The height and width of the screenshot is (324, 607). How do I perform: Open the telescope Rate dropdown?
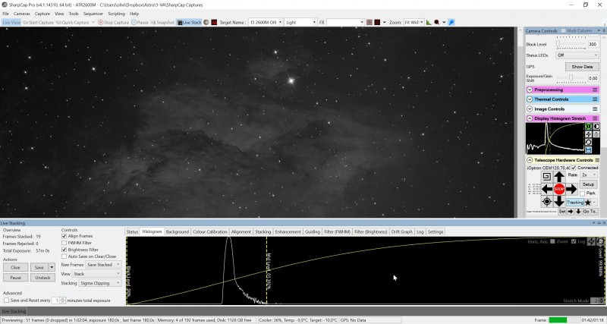(x=589, y=175)
